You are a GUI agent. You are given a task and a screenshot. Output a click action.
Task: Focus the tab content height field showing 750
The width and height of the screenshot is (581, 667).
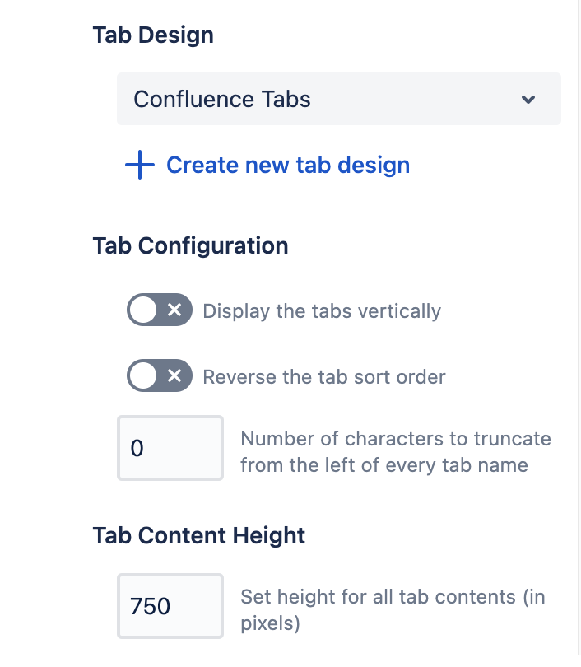170,606
